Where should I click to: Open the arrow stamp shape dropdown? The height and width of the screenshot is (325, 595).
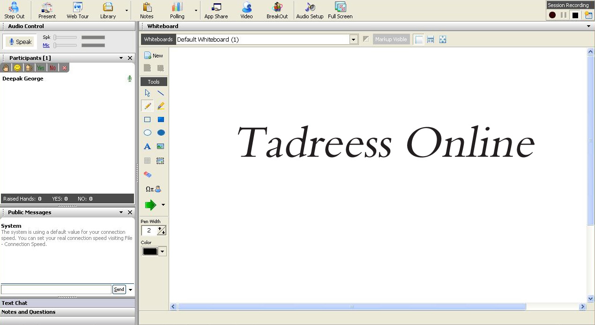click(x=163, y=205)
